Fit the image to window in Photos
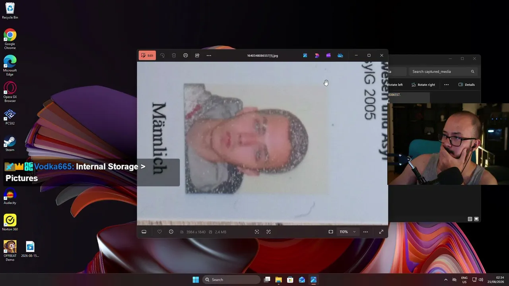The width and height of the screenshot is (509, 286). coord(331,232)
